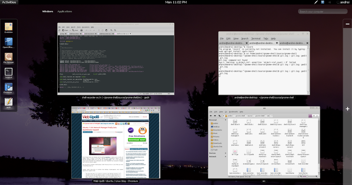
Task: Switch the src window to list view
Action: coord(314,115)
